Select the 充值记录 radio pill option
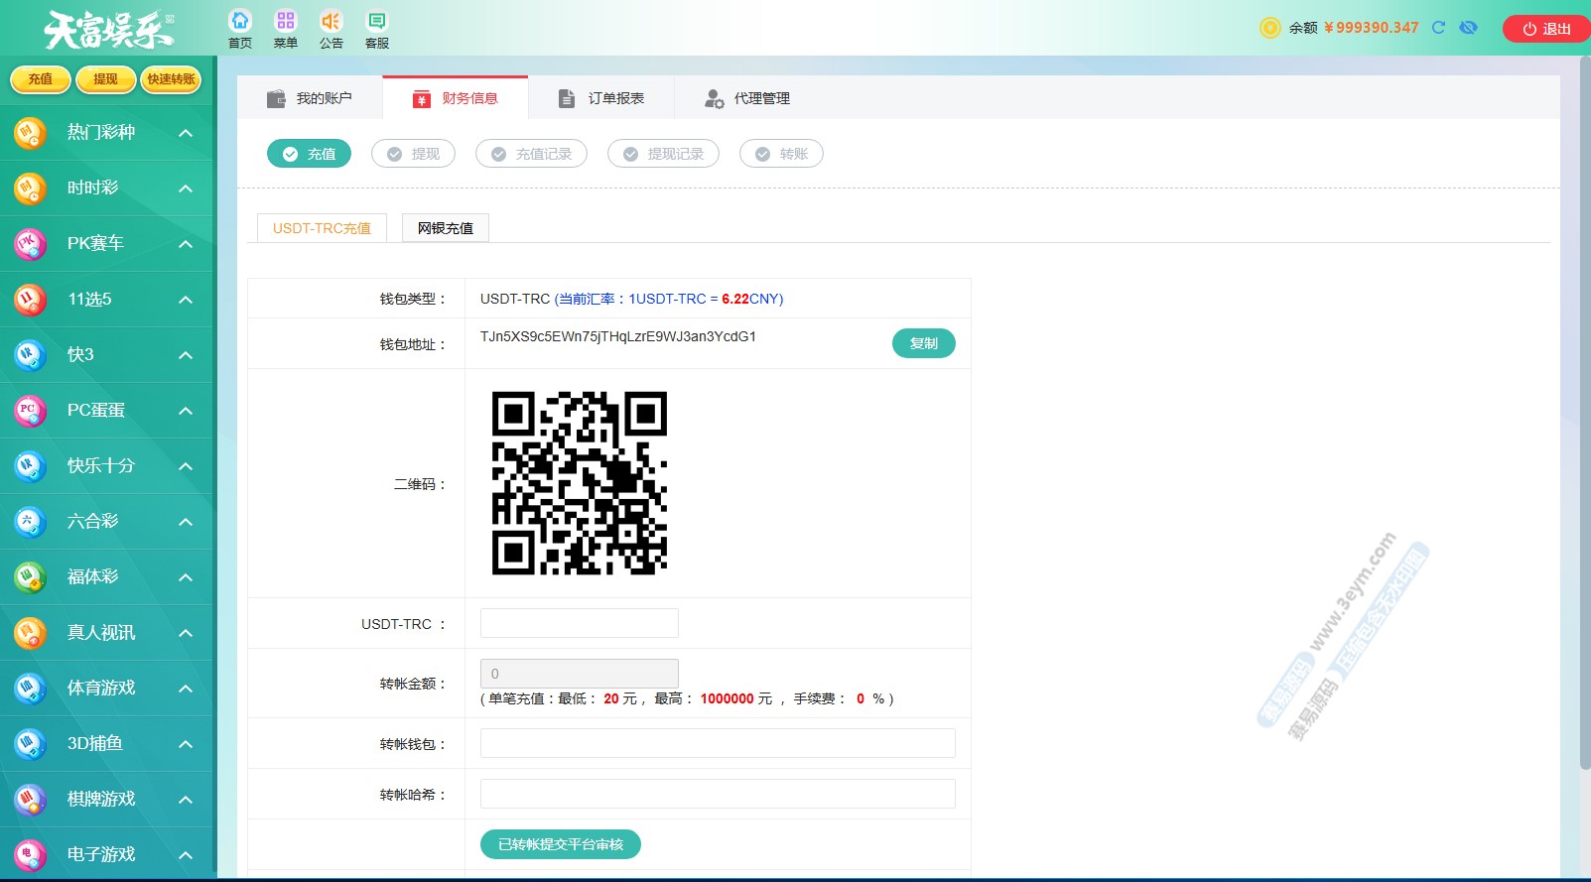Screen dimensions: 1591x882 (531, 154)
